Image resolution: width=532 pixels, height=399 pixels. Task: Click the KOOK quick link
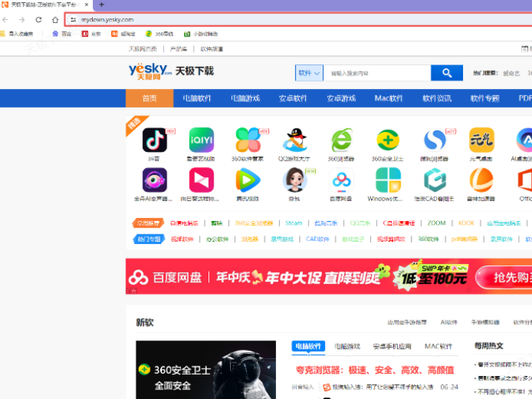click(466, 223)
